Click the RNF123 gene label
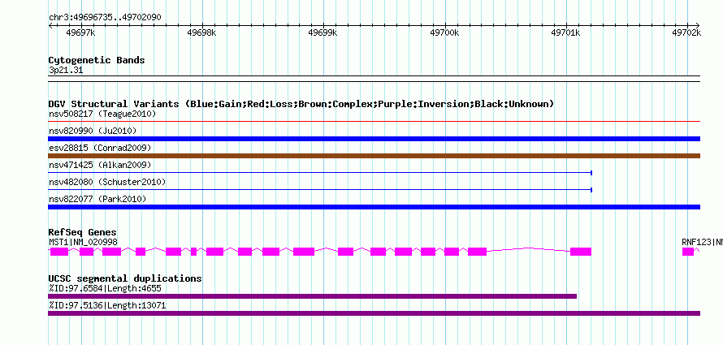Screen dimensions: 723x345 (x=702, y=242)
